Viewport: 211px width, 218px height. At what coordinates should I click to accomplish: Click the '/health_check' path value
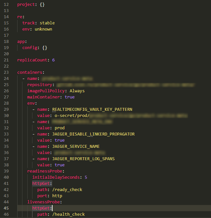68,214
